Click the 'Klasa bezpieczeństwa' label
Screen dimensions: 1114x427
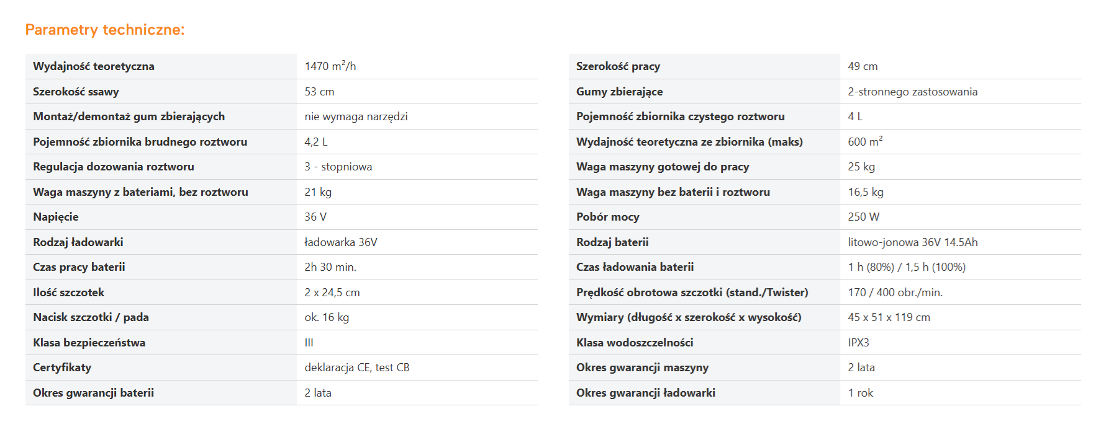pyautogui.click(x=89, y=343)
